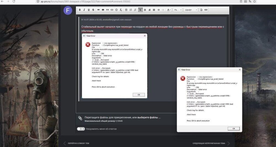Open the Шрифт font dropdown
Image resolution: width=276 pixels, height=147 pixels.
[x=191, y=10]
